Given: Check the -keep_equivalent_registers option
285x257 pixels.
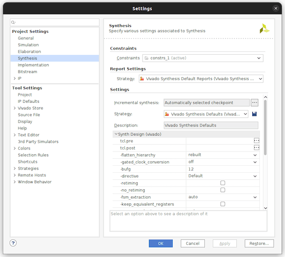Looking at the screenshot, I should pos(223,204).
